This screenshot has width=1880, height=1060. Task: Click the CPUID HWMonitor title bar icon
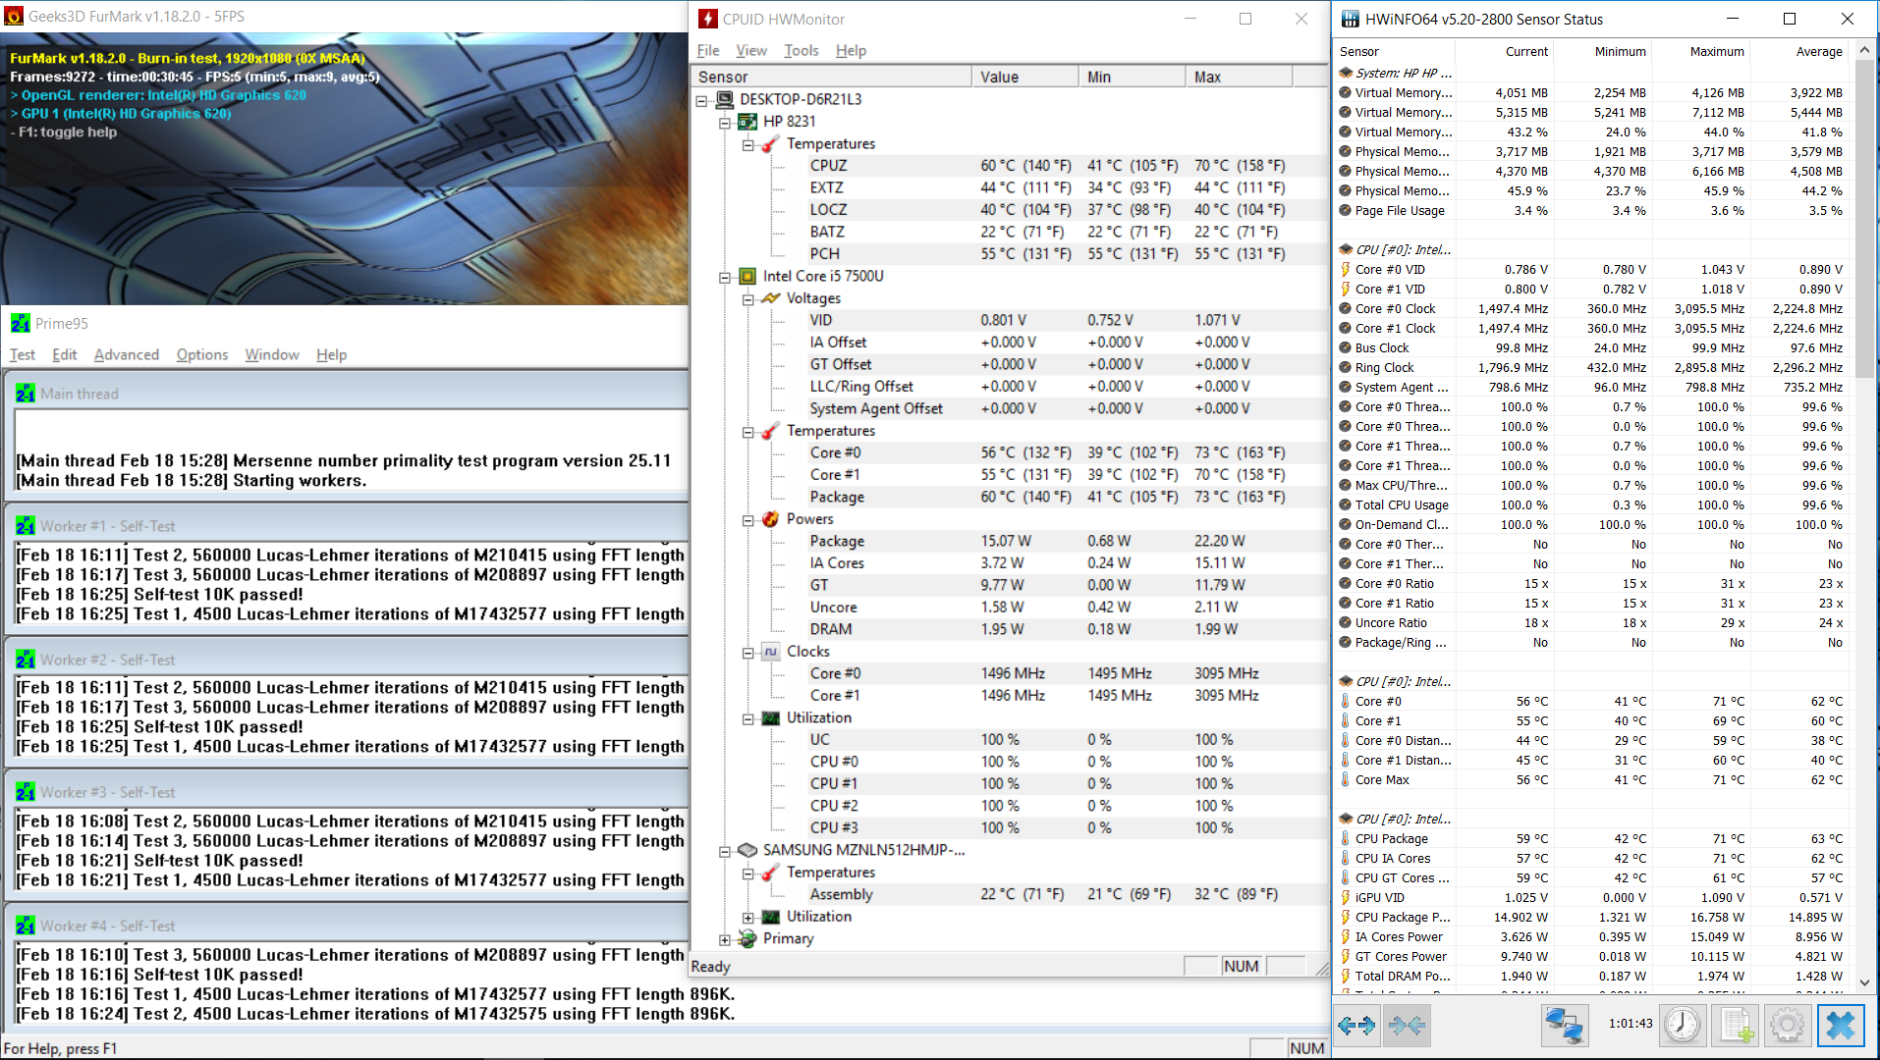coord(708,19)
